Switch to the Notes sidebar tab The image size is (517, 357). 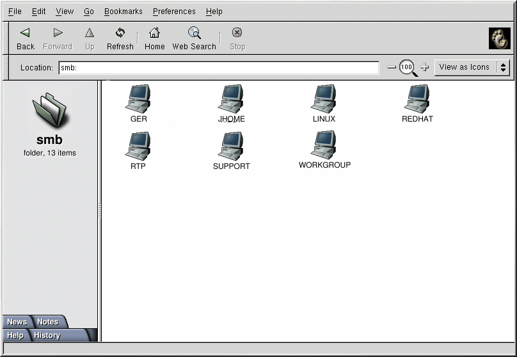pos(48,322)
